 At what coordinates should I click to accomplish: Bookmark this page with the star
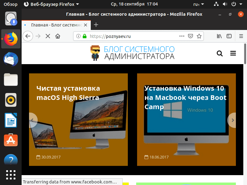(199, 36)
